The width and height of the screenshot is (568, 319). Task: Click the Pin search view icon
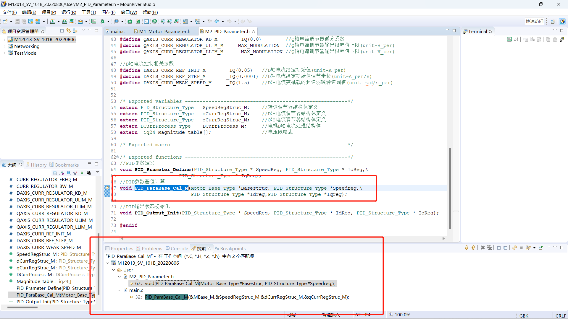tap(541, 248)
